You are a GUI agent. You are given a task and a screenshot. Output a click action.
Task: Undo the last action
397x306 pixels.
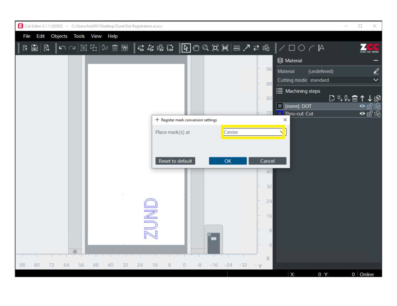point(62,48)
